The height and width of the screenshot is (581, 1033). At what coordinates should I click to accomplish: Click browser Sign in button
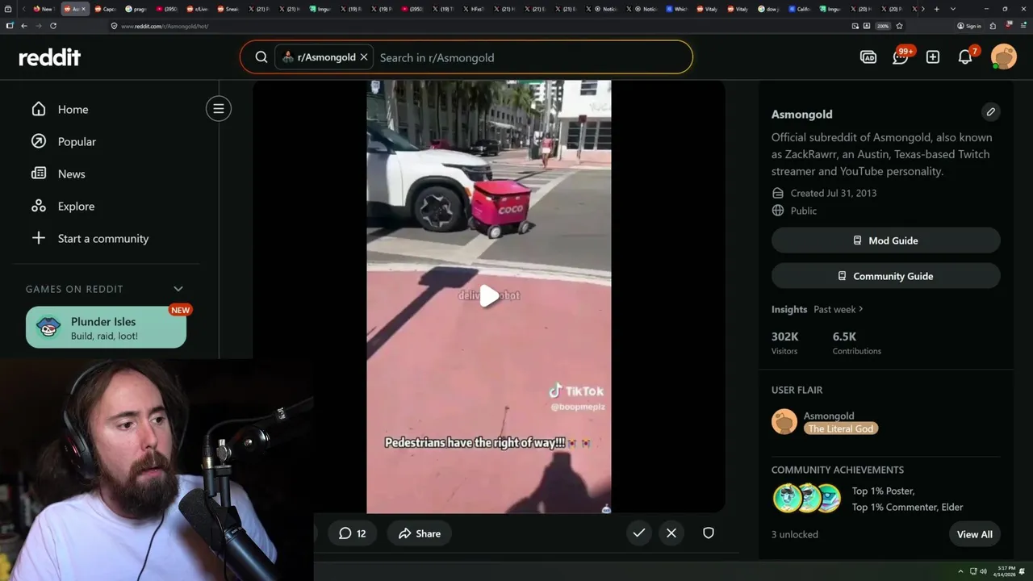coord(969,26)
